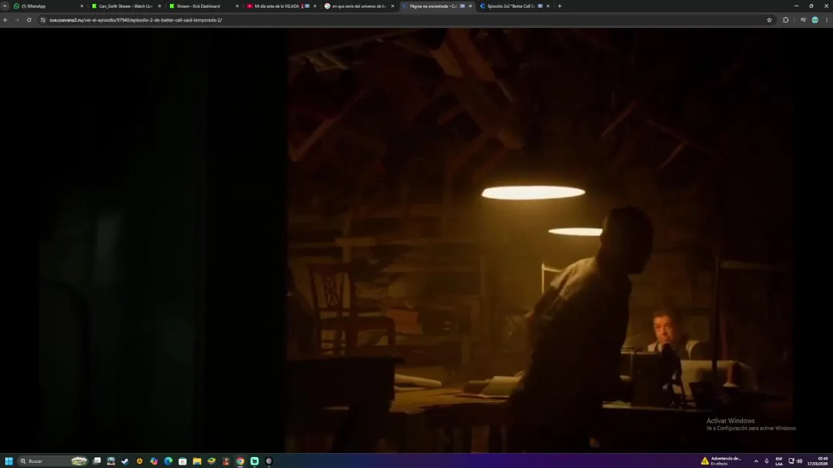Click the microphone tray icon
The image size is (833, 468).
click(x=766, y=461)
